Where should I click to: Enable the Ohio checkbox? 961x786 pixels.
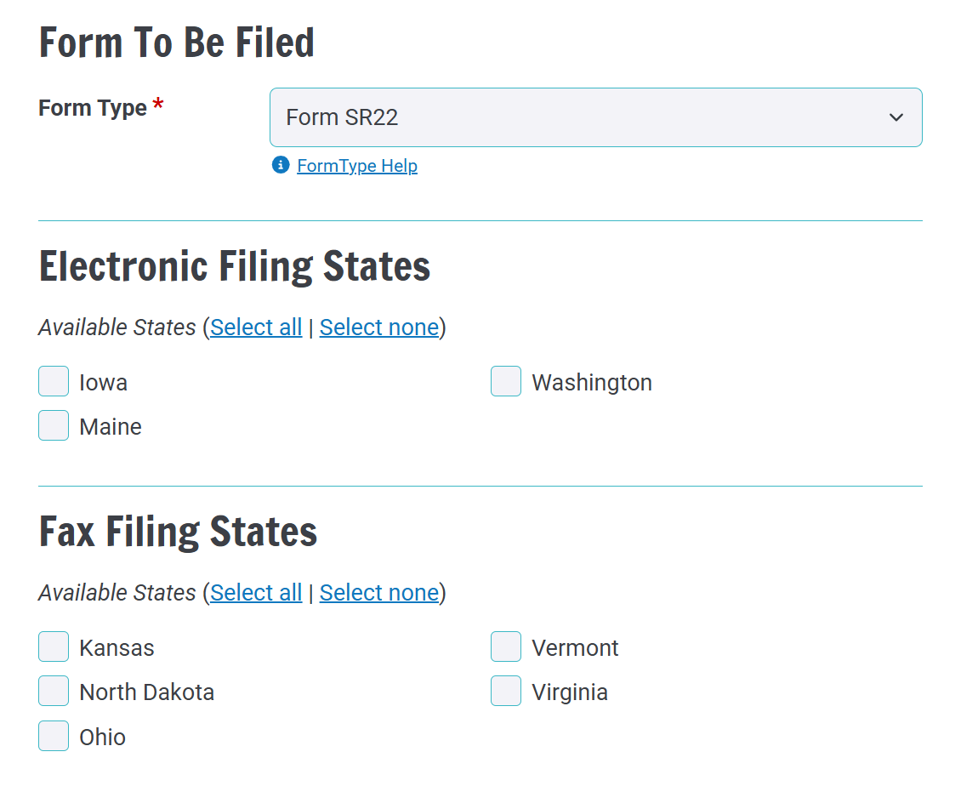[53, 736]
